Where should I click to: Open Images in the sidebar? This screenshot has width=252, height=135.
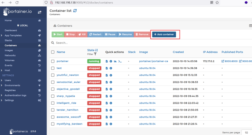(x=9, y=50)
